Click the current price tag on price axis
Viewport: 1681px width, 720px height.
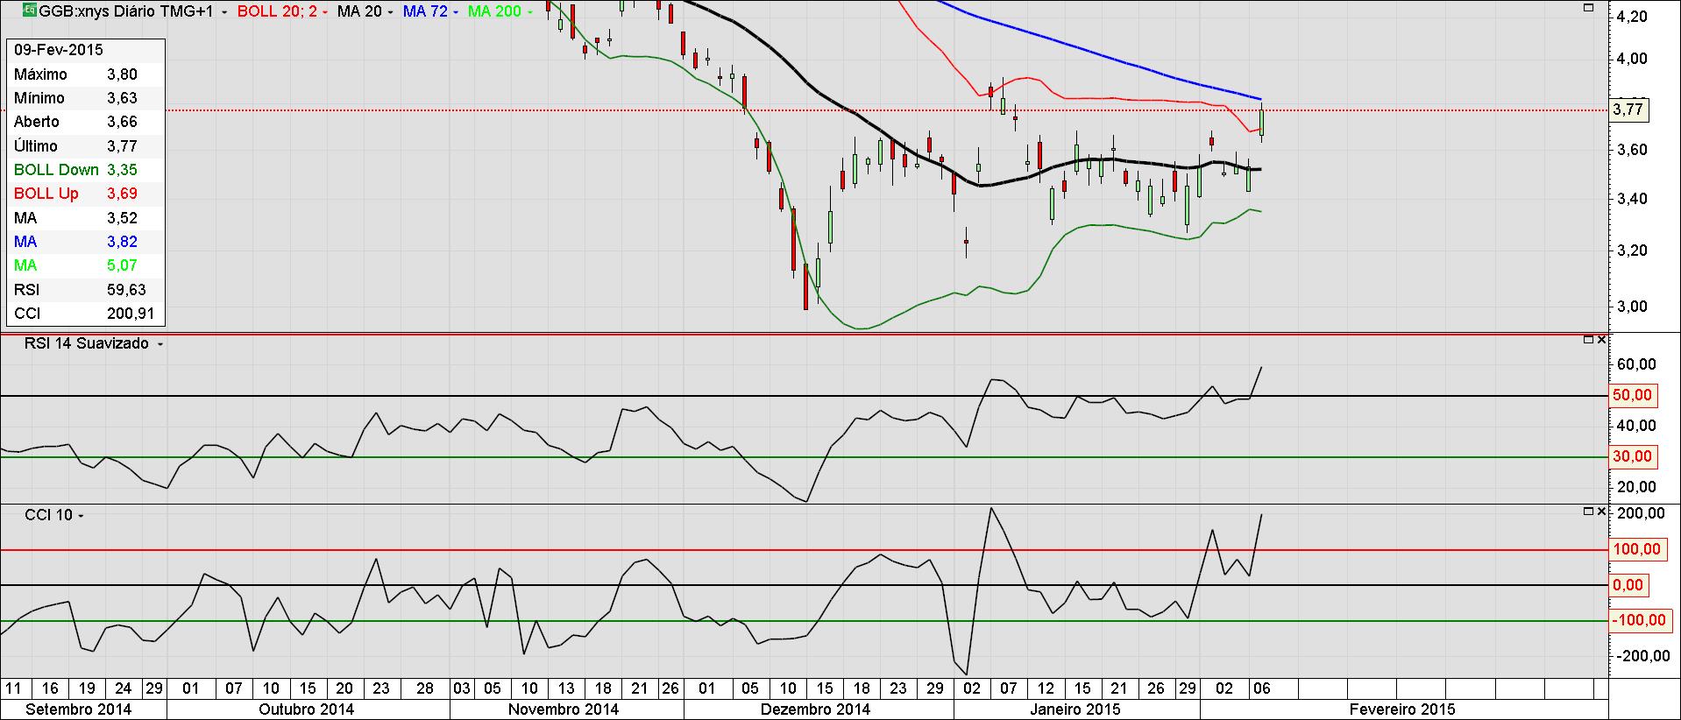coord(1628,109)
